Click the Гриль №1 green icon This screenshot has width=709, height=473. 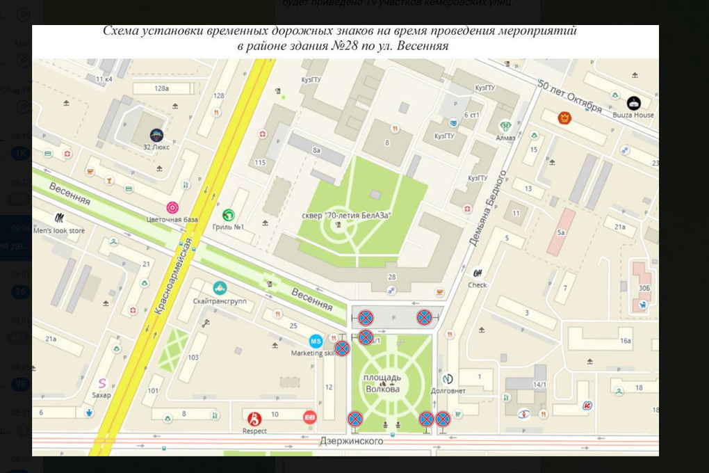[229, 214]
